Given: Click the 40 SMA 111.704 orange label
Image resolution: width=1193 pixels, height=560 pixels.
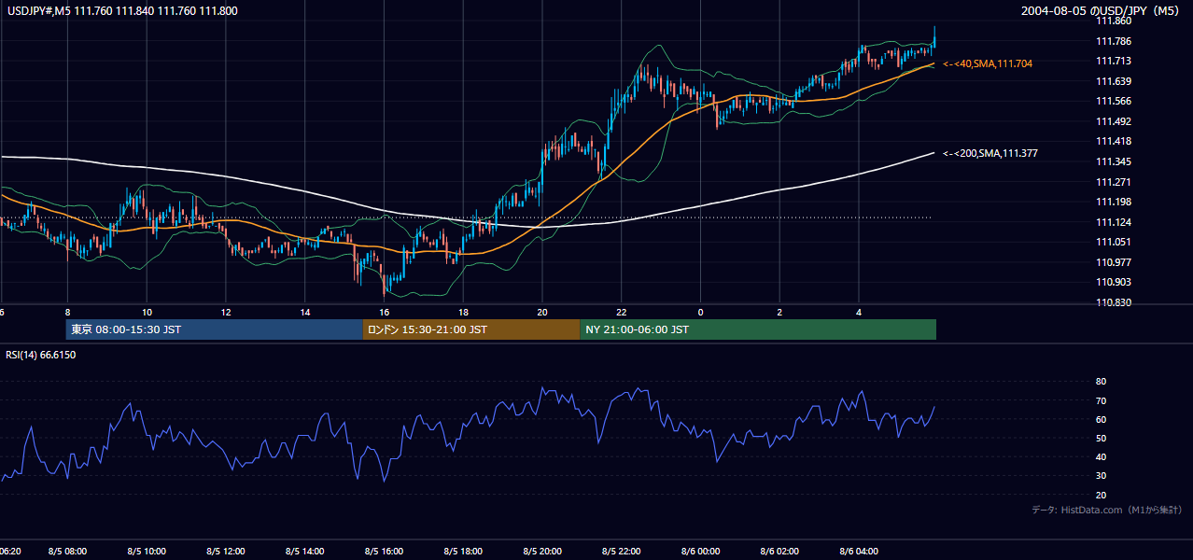Looking at the screenshot, I should click(988, 63).
